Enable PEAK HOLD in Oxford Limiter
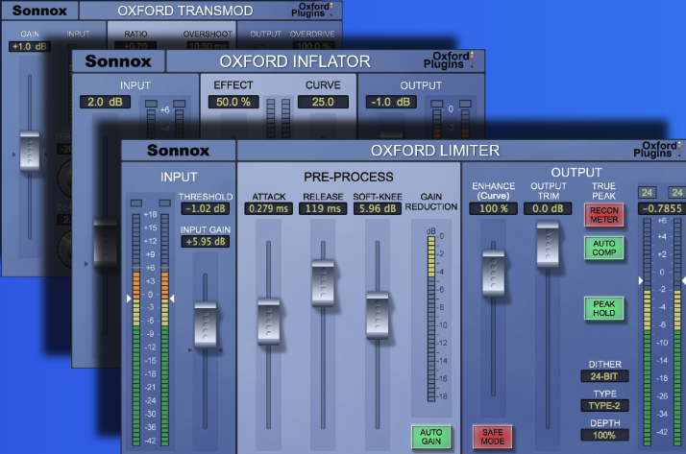Viewport: 686px width, 454px height. [603, 308]
